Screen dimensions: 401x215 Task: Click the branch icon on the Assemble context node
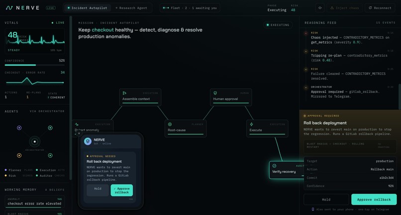124,93
